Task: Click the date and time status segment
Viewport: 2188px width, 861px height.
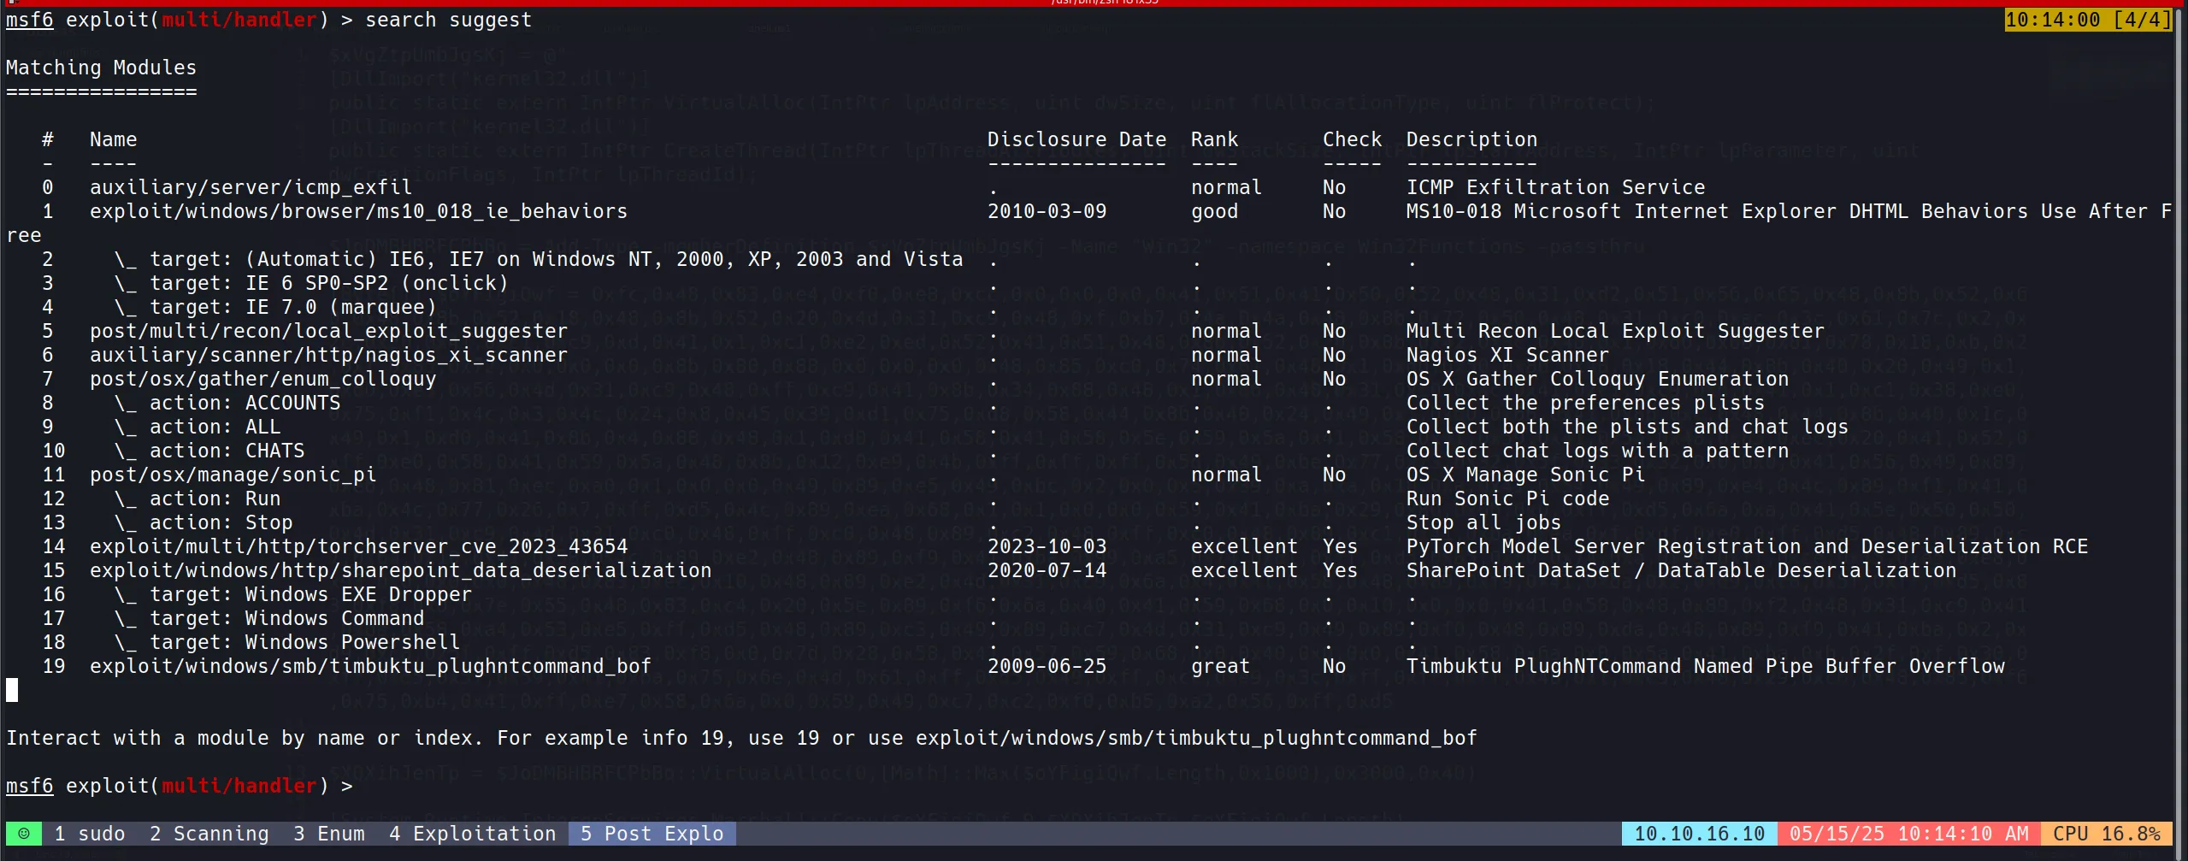Action: (1908, 834)
